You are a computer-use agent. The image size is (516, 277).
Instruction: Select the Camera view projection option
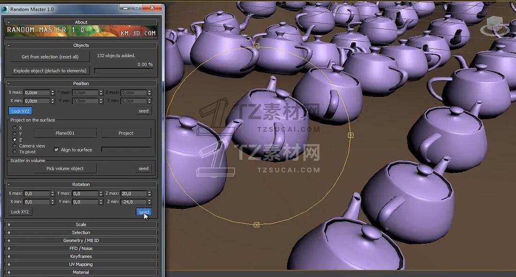click(15, 146)
